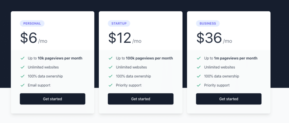Click the $36 per month price
The height and width of the screenshot is (123, 289).
click(214, 38)
